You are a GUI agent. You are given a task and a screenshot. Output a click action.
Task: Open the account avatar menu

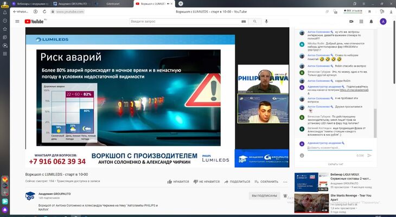point(383,22)
